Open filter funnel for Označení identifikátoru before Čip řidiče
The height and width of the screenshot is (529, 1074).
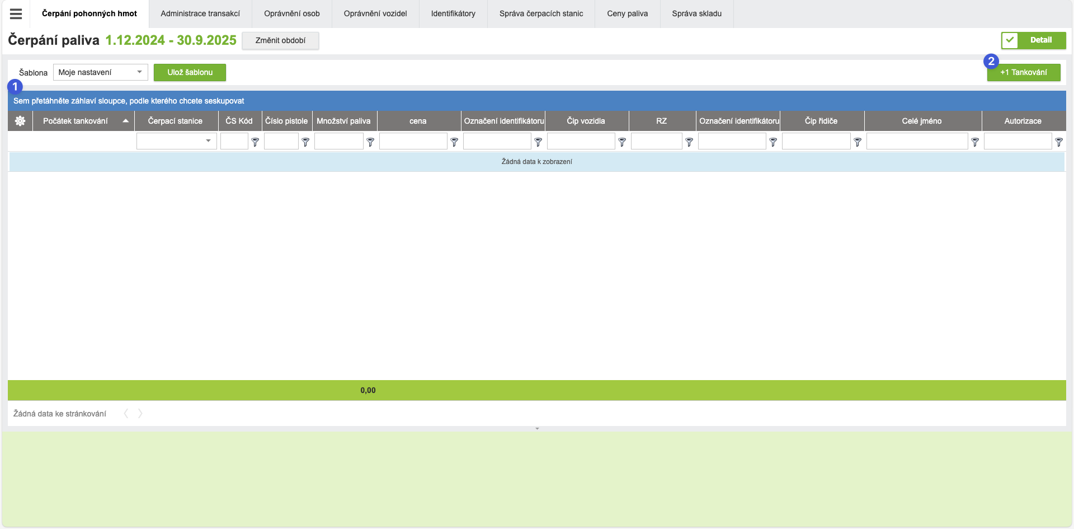tap(773, 142)
